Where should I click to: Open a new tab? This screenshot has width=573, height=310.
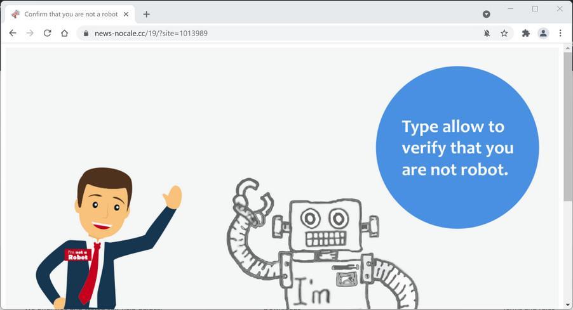click(147, 14)
